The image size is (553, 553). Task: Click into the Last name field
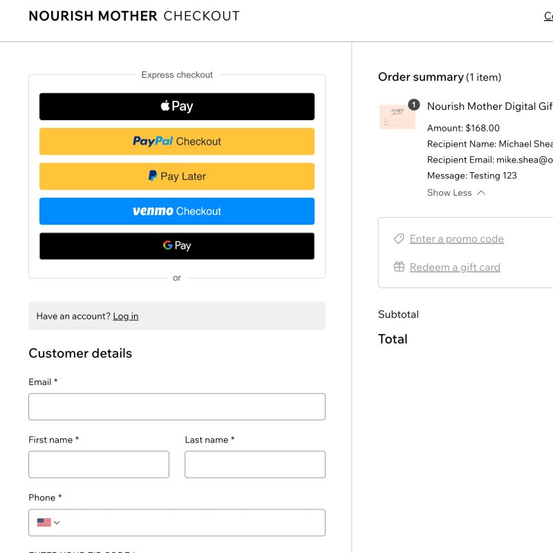pos(255,465)
